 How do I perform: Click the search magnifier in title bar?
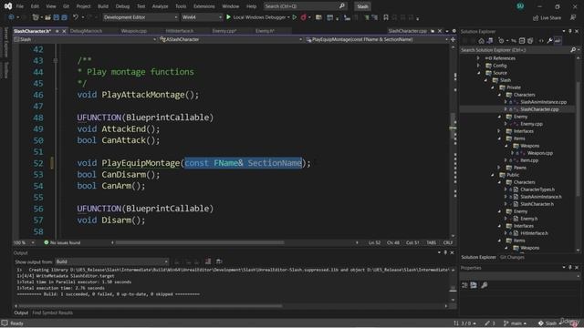(x=342, y=6)
